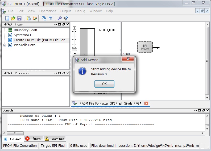Image resolution: width=211 pixels, height=151 pixels.
Task: Select the PROM File Formatter document tab
Action: (x=110, y=103)
